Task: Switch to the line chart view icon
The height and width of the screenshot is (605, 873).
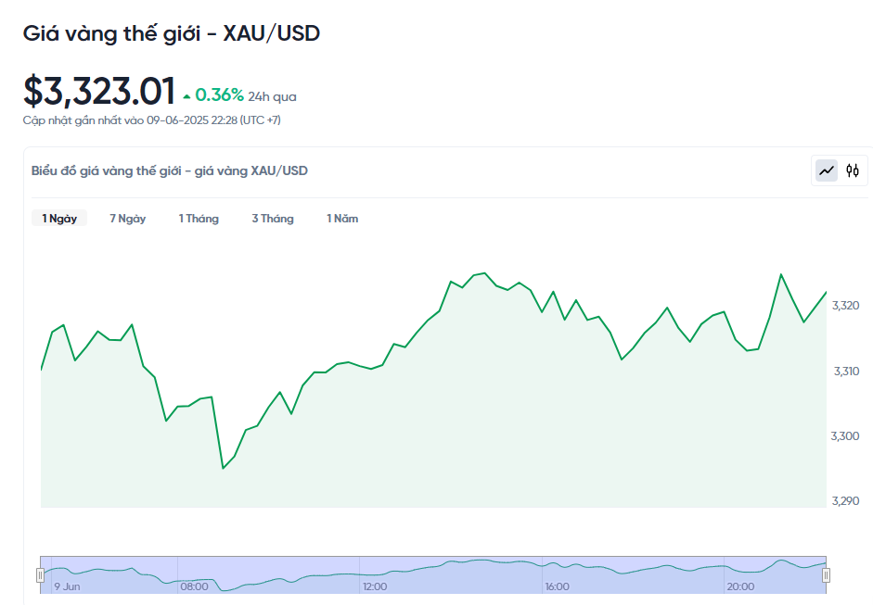Action: tap(827, 170)
